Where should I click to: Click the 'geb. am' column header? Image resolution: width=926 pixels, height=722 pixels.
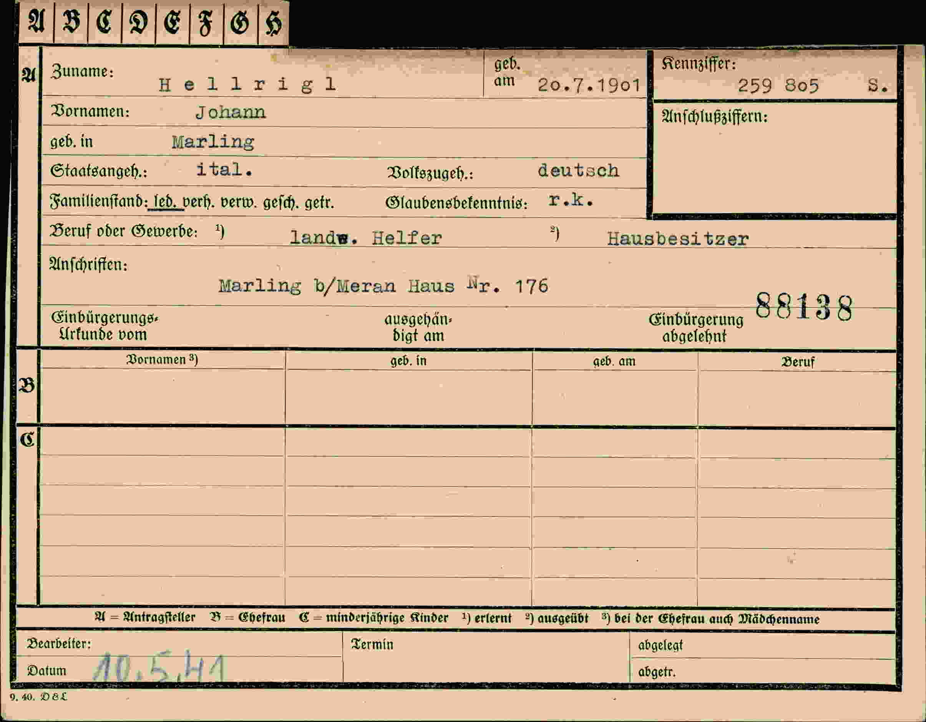tap(614, 361)
